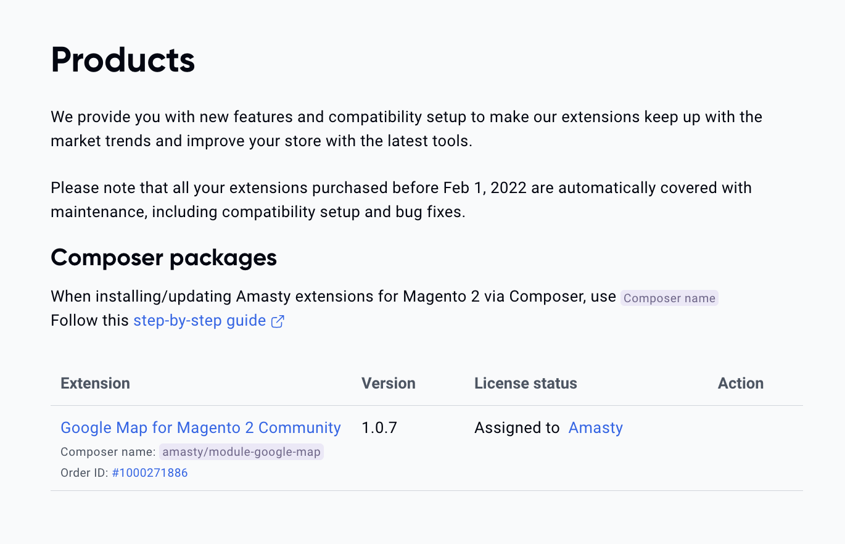Click the Extension column header

(x=96, y=383)
